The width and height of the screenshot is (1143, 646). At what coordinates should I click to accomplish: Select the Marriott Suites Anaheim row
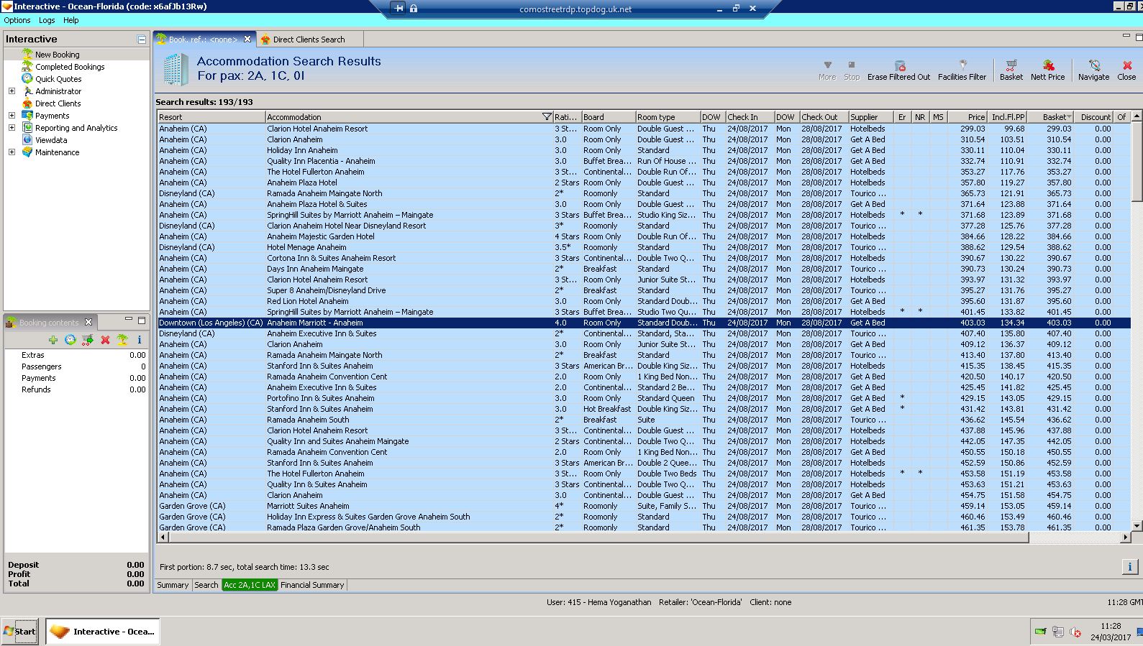pyautogui.click(x=644, y=506)
